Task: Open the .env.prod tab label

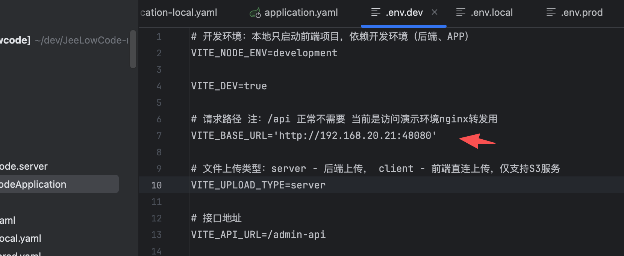Action: tap(582, 12)
